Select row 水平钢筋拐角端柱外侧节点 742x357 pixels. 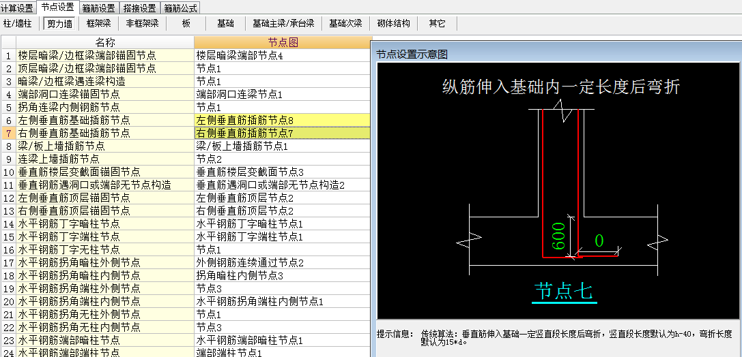(x=105, y=288)
